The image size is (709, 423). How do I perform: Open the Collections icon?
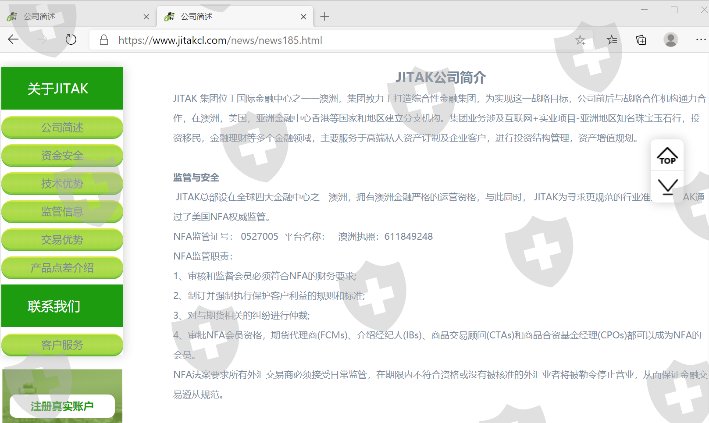(x=641, y=40)
